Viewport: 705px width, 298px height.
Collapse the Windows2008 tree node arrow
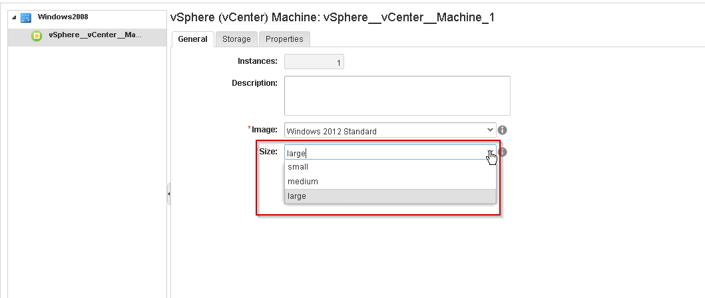pos(15,17)
